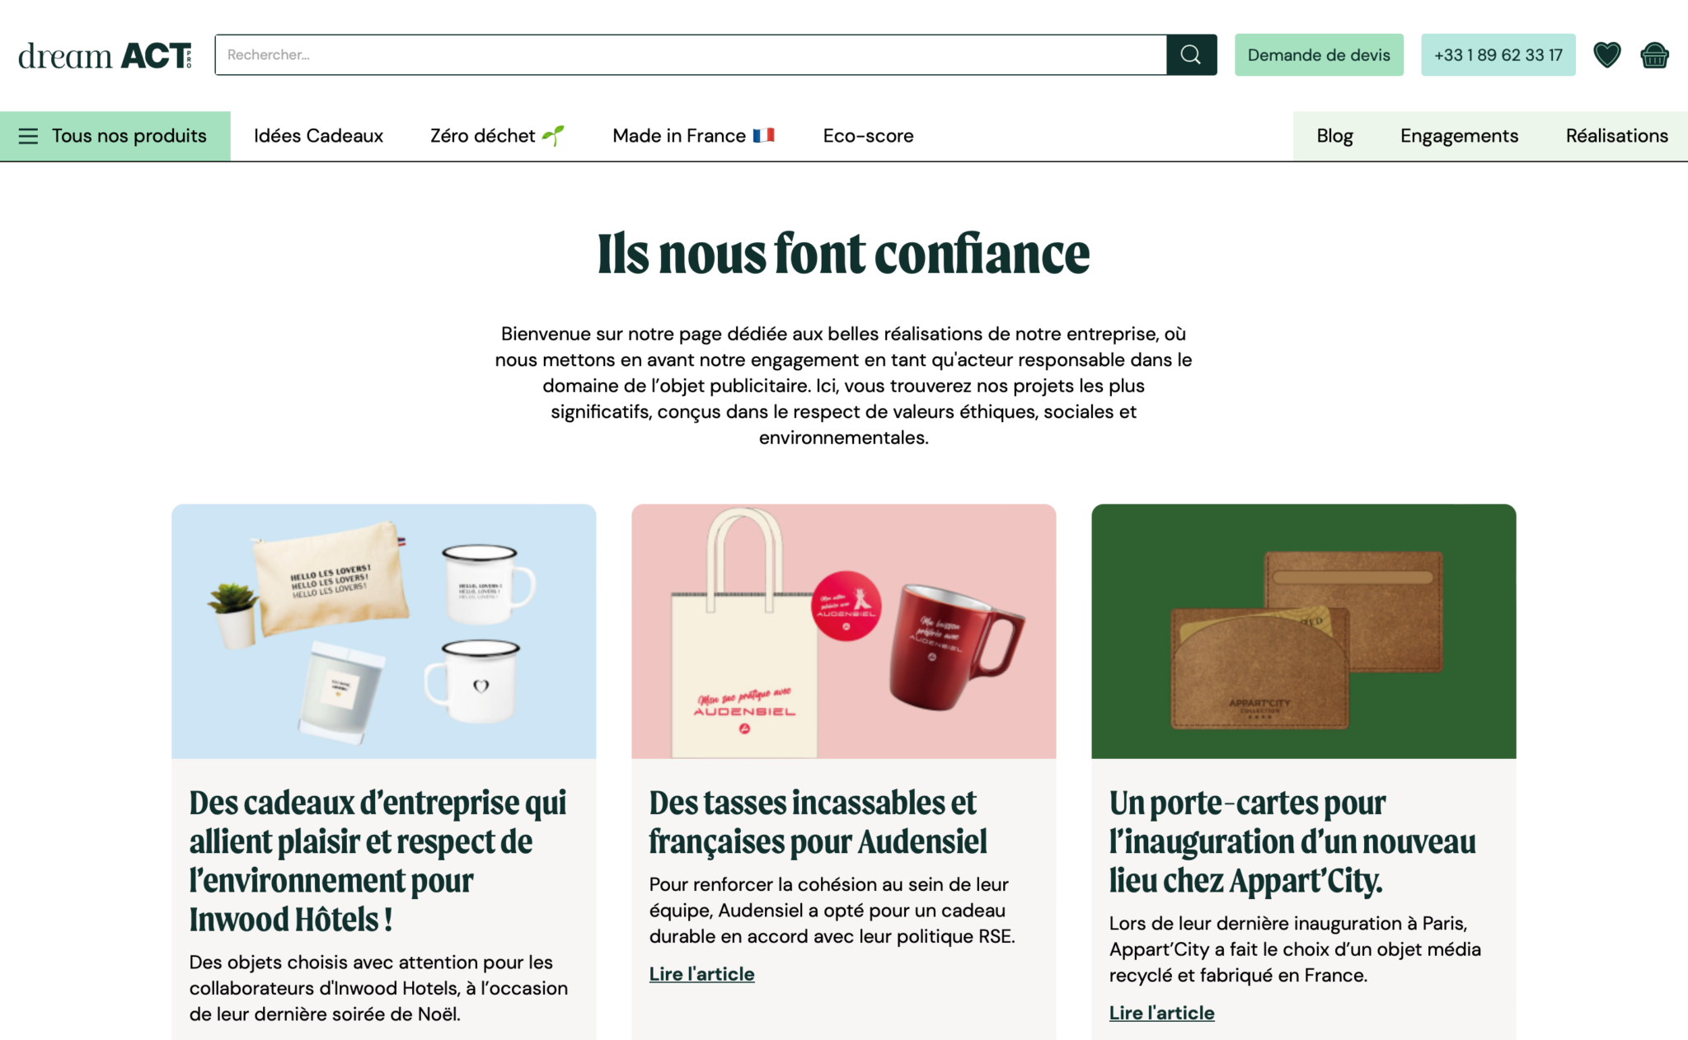Screen dimensions: 1688x1040
Task: Click the hamburger menu icon
Action: point(28,136)
